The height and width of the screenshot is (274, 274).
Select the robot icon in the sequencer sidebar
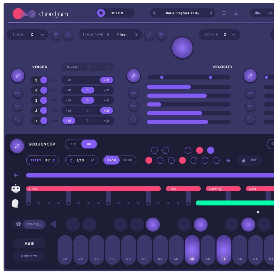coord(16,189)
